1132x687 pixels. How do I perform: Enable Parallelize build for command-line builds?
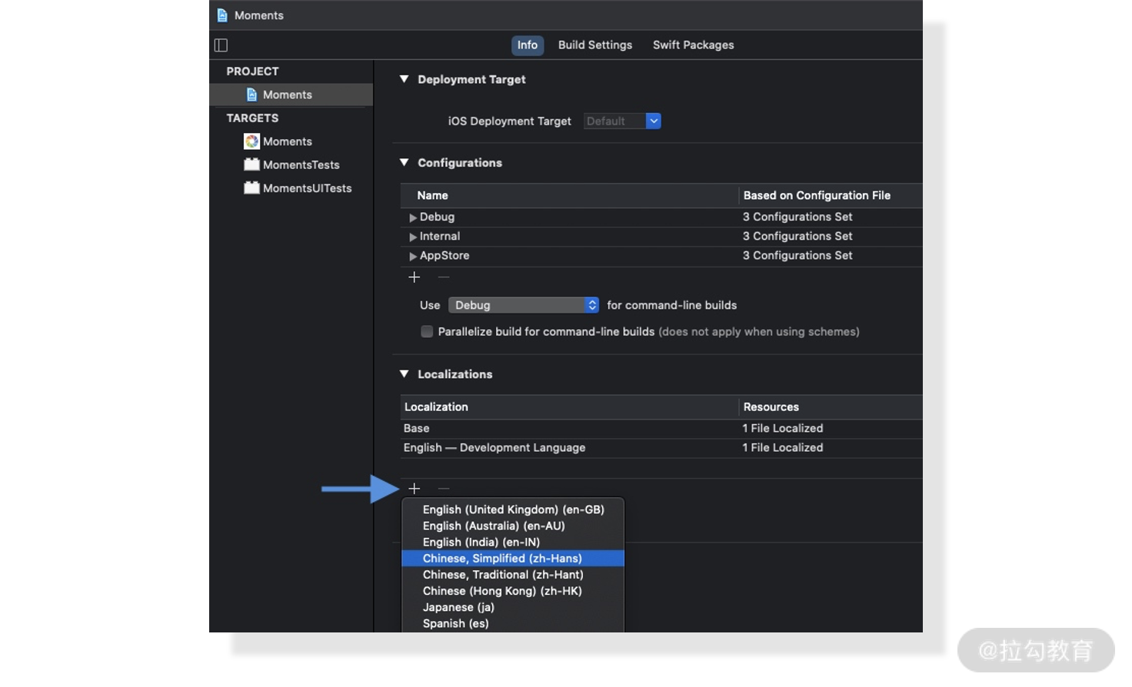(x=427, y=332)
